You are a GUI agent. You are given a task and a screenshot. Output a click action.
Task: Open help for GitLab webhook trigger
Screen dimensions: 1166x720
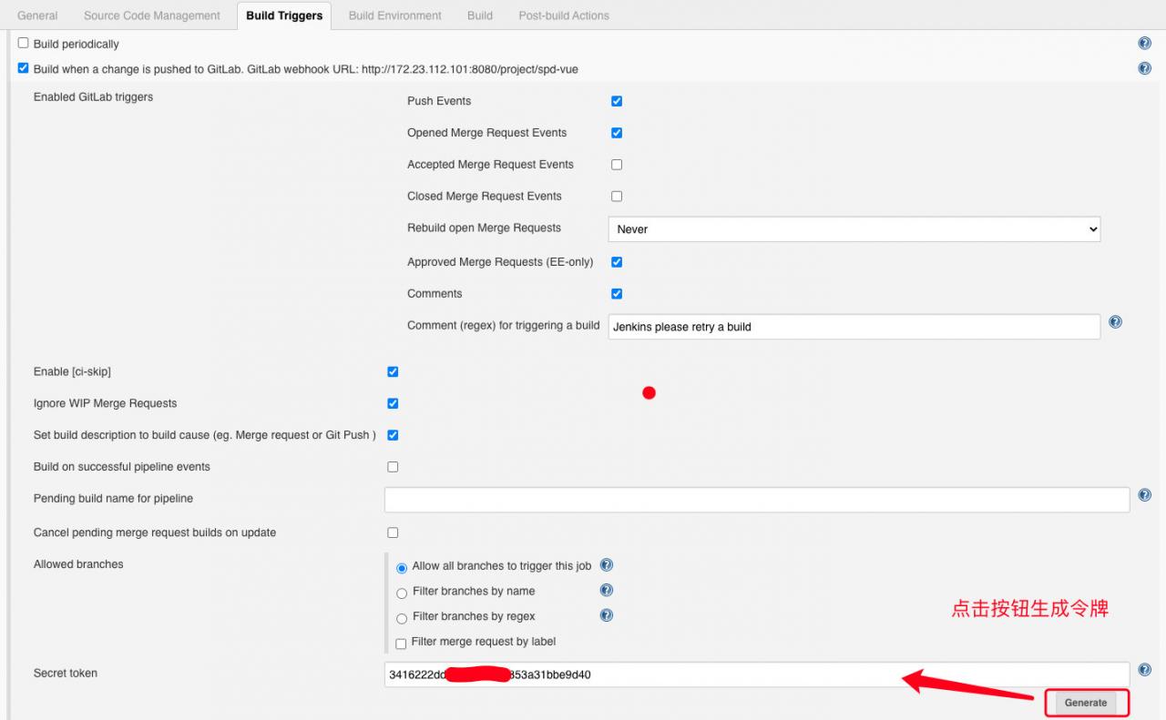[1144, 68]
